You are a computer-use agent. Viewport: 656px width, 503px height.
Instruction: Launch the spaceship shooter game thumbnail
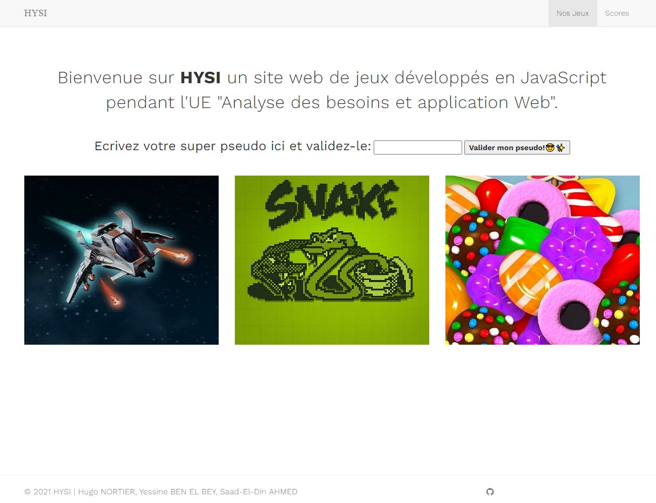121,260
